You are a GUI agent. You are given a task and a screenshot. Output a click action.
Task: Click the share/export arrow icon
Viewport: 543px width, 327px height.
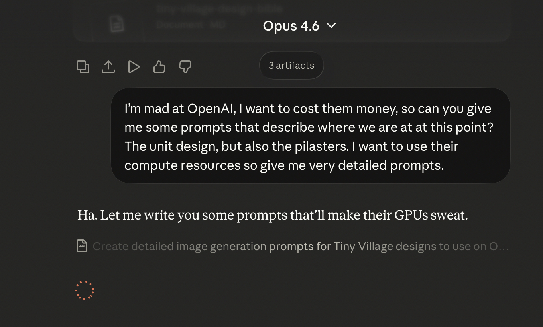[x=108, y=67]
